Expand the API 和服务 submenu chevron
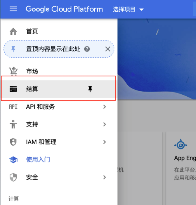Image resolution: width=196 pixels, height=205 pixels. (x=104, y=107)
